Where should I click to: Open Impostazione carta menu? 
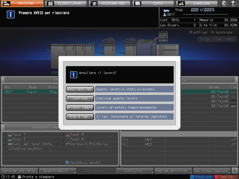19,171
